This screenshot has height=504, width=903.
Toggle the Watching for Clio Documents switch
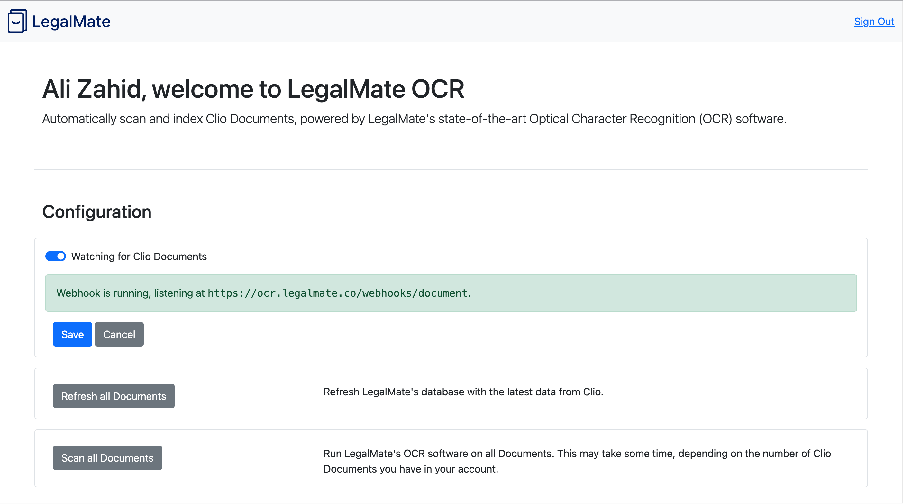pyautogui.click(x=55, y=256)
